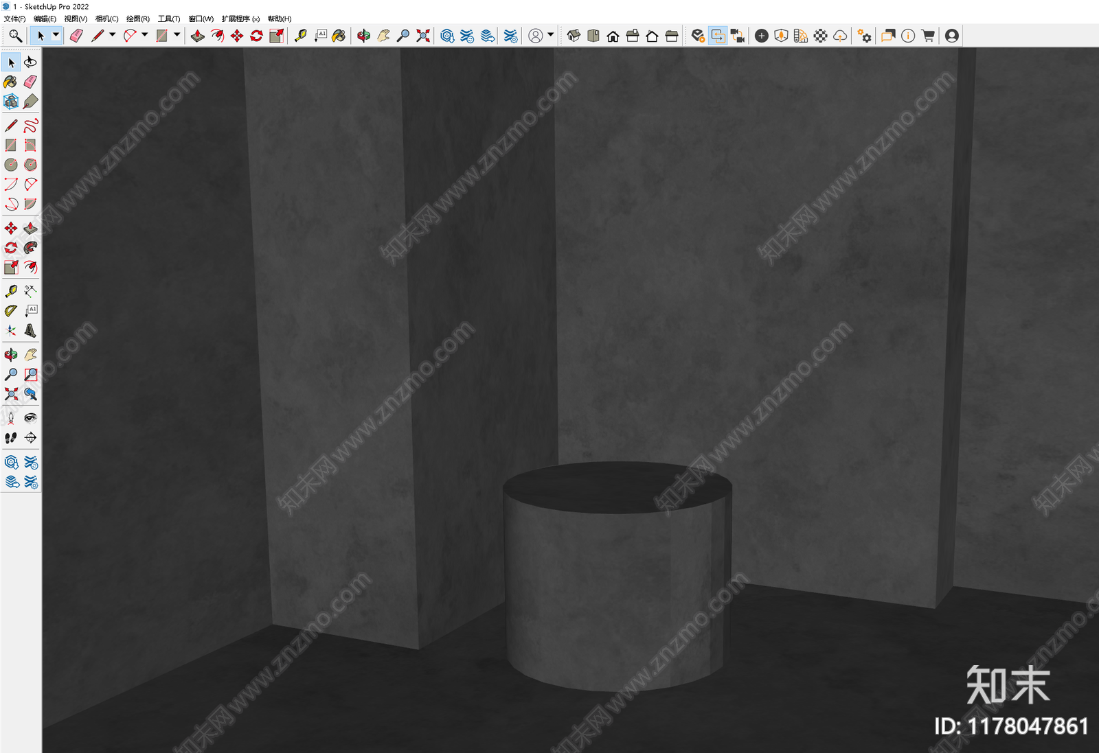Open the 扩展程序(x) menu

[240, 19]
